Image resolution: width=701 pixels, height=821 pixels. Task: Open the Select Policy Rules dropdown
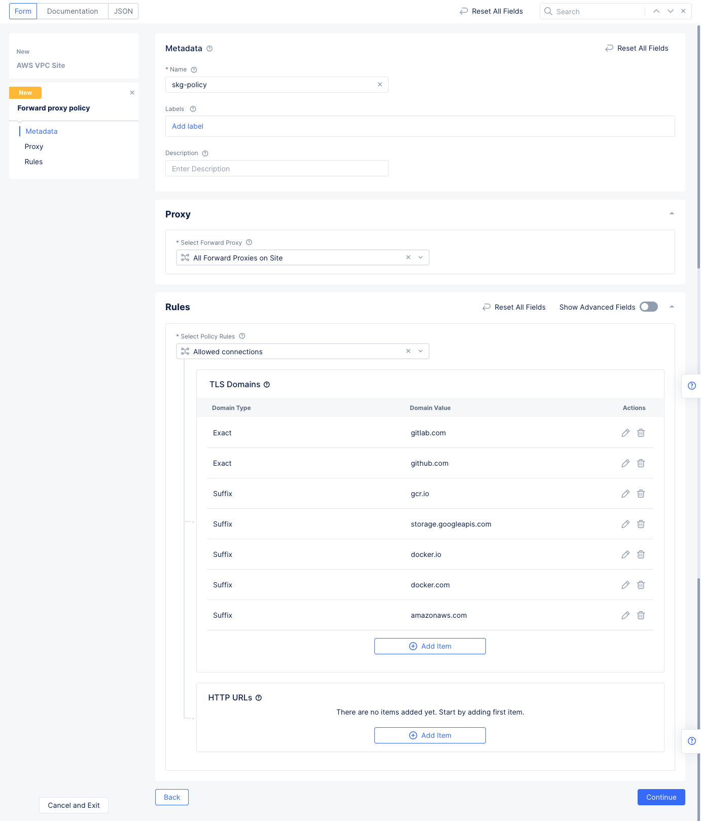(420, 351)
